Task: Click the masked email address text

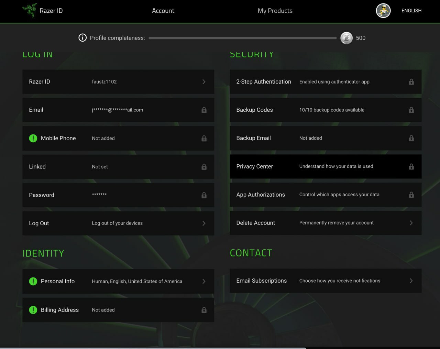Action: pyautogui.click(x=118, y=110)
